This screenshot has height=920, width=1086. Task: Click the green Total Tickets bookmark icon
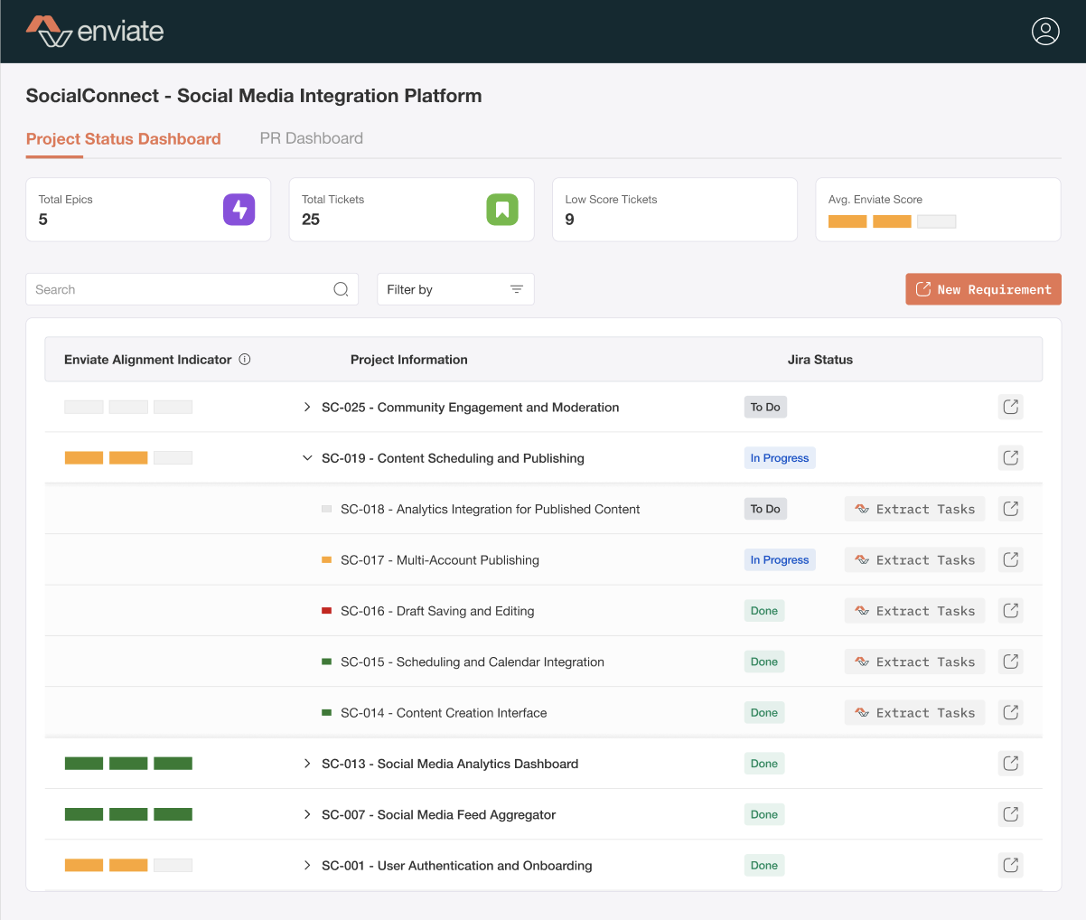[502, 210]
